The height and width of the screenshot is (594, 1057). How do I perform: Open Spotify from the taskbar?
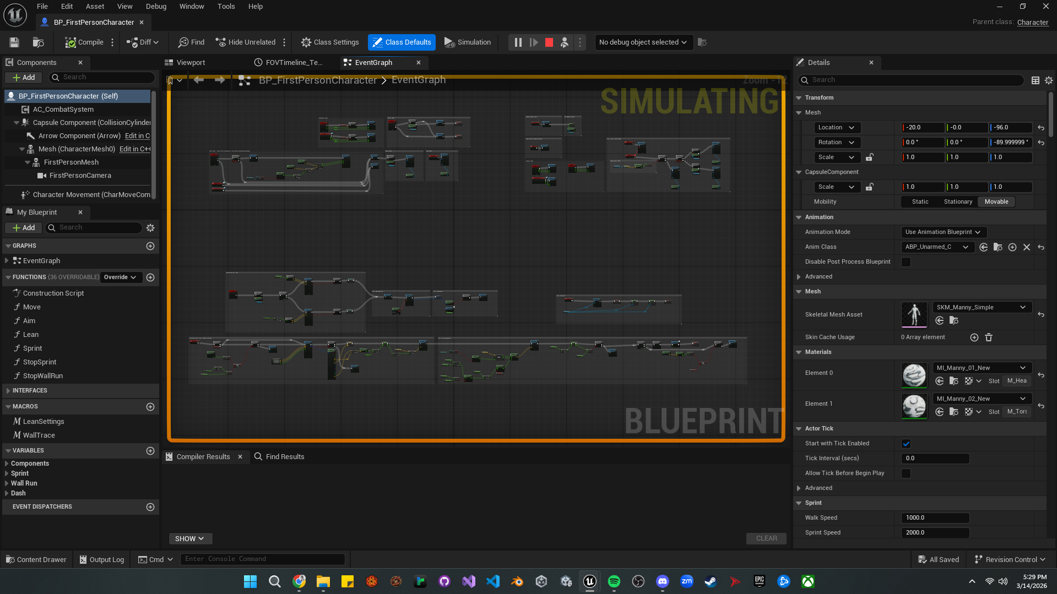pyautogui.click(x=614, y=581)
